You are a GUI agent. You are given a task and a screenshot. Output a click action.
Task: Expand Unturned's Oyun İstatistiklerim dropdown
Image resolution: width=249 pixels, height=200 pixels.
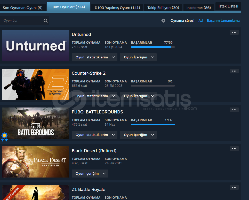[x=94, y=57]
